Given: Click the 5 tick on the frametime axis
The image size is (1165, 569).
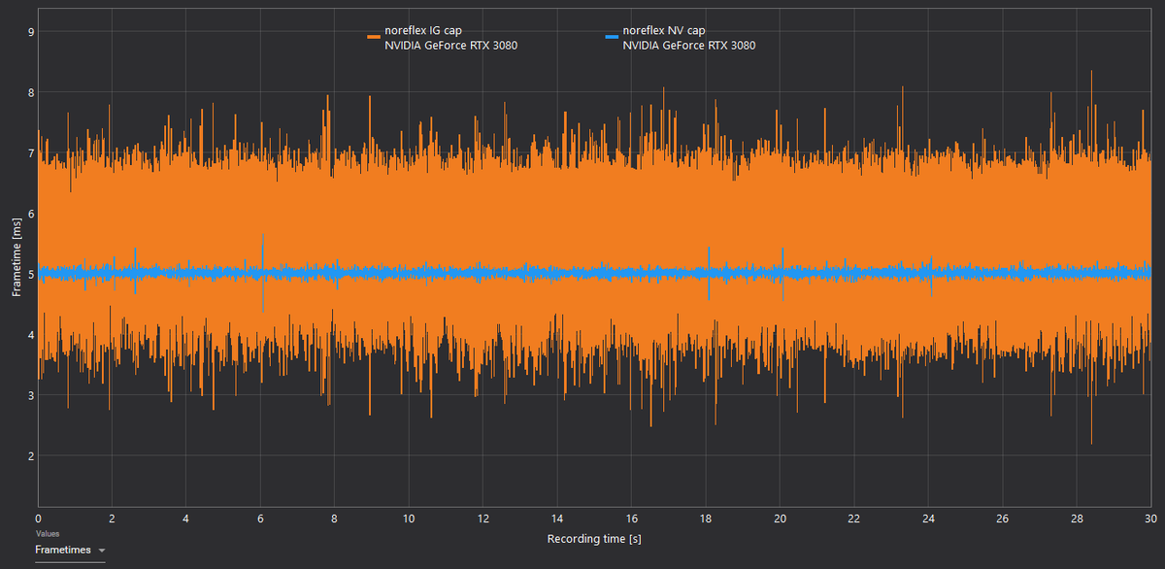Looking at the screenshot, I should point(31,274).
